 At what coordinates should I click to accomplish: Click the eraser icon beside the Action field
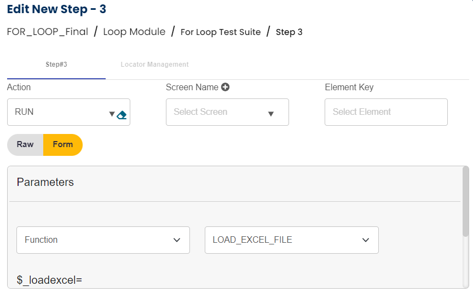tap(122, 114)
